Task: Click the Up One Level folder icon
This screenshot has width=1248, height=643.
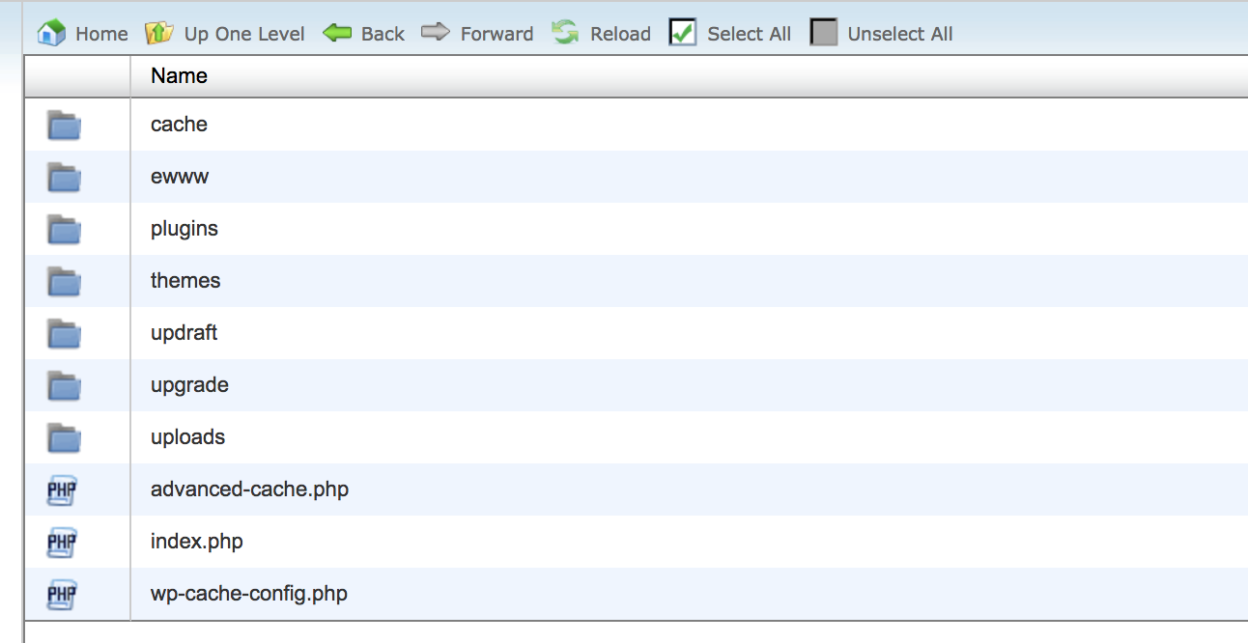Action: [x=158, y=34]
